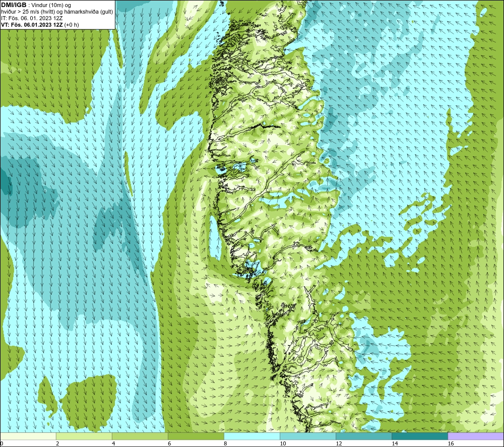This screenshot has width=504, height=447.
Task: Click the olive green 6–8 m/s legend swatch
Action: click(196, 436)
